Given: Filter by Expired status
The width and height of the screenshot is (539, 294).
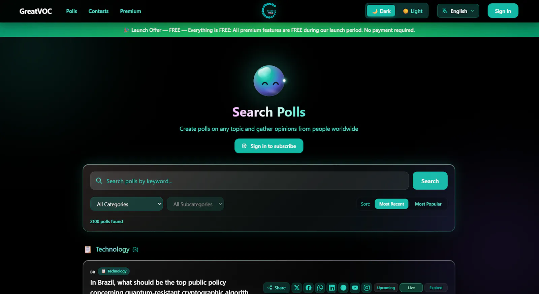Looking at the screenshot, I should [436, 288].
